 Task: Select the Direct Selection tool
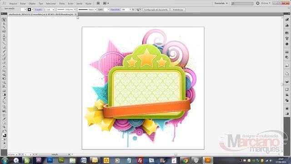pos(4,24)
